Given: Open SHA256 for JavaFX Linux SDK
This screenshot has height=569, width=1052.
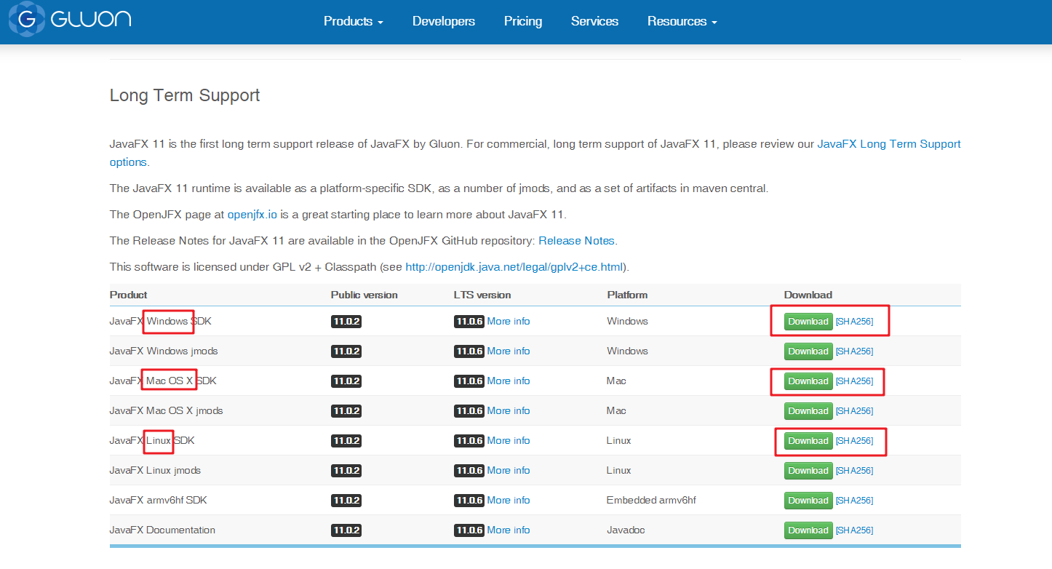Looking at the screenshot, I should pyautogui.click(x=854, y=441).
